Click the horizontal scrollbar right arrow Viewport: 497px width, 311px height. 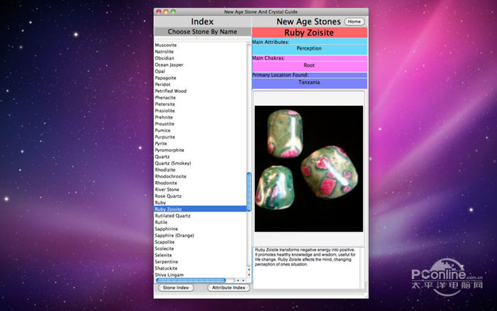tap(243, 280)
